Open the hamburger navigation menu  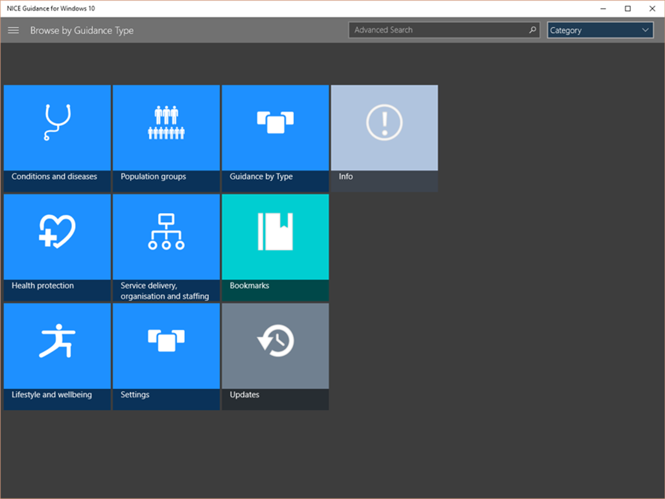(13, 30)
